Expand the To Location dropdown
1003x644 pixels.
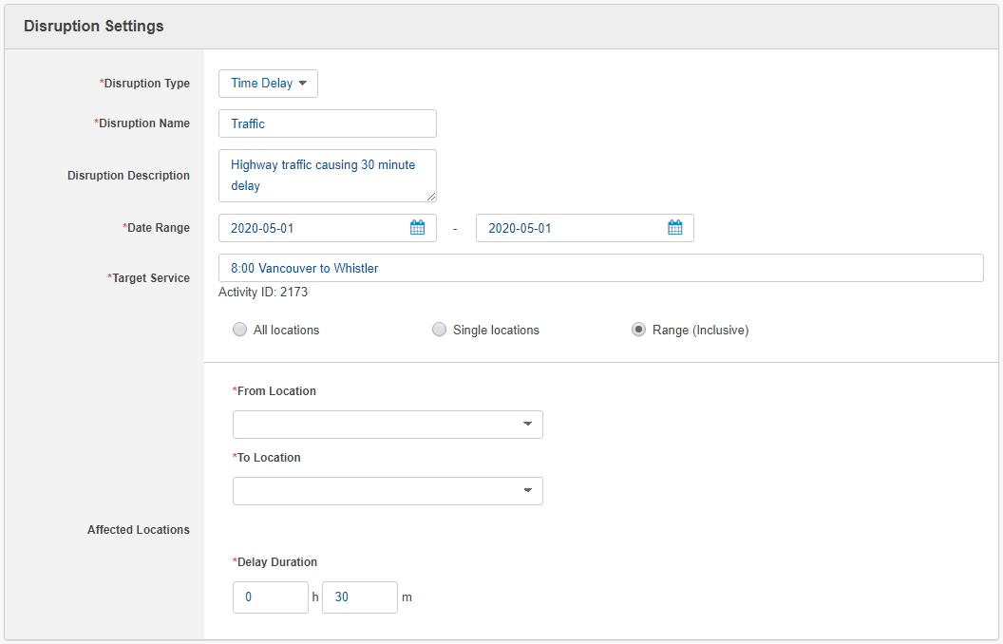tap(388, 491)
